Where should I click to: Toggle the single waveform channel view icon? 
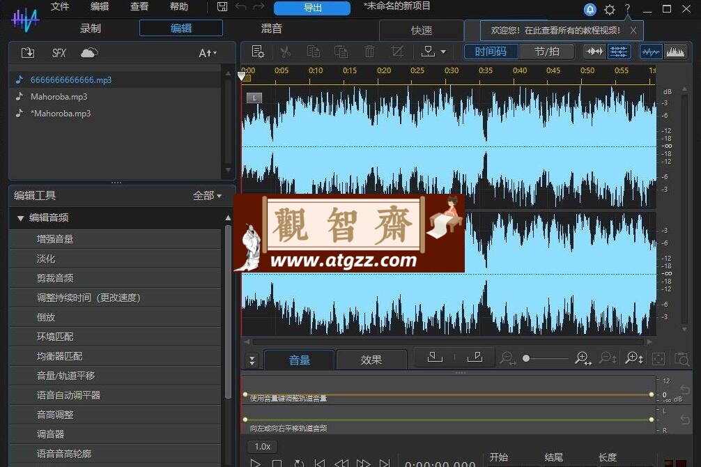(594, 52)
